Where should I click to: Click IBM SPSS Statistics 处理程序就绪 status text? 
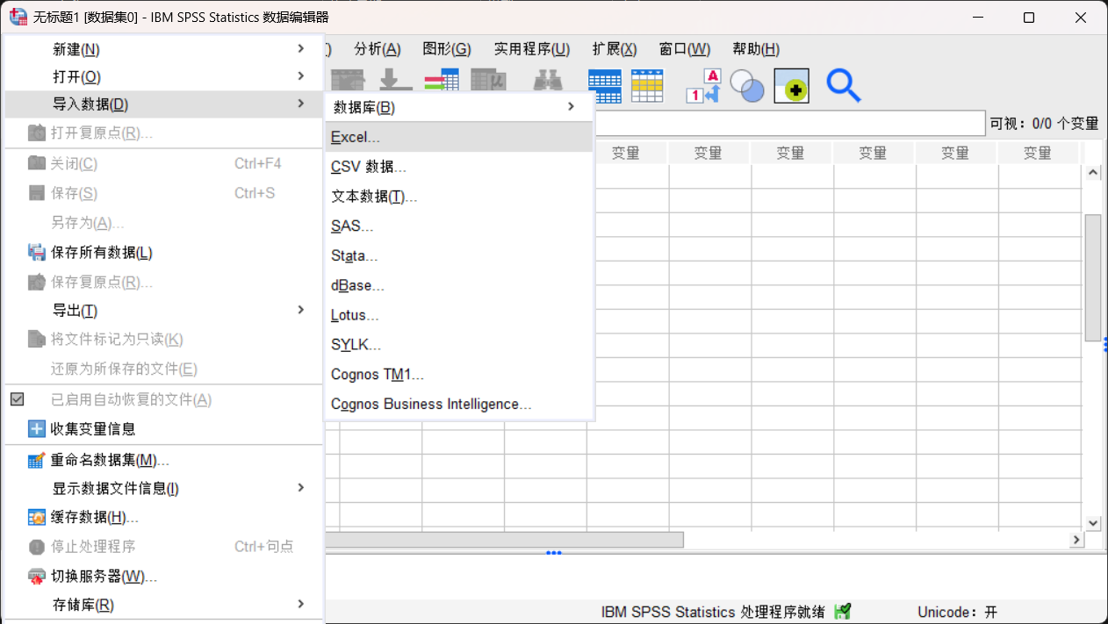click(x=713, y=612)
